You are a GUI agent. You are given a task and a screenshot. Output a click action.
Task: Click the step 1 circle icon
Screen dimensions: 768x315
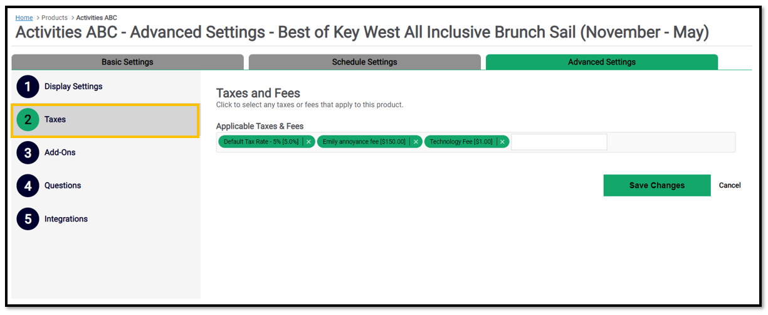tap(28, 87)
